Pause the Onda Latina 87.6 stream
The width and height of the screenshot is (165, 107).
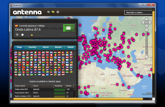(17, 35)
